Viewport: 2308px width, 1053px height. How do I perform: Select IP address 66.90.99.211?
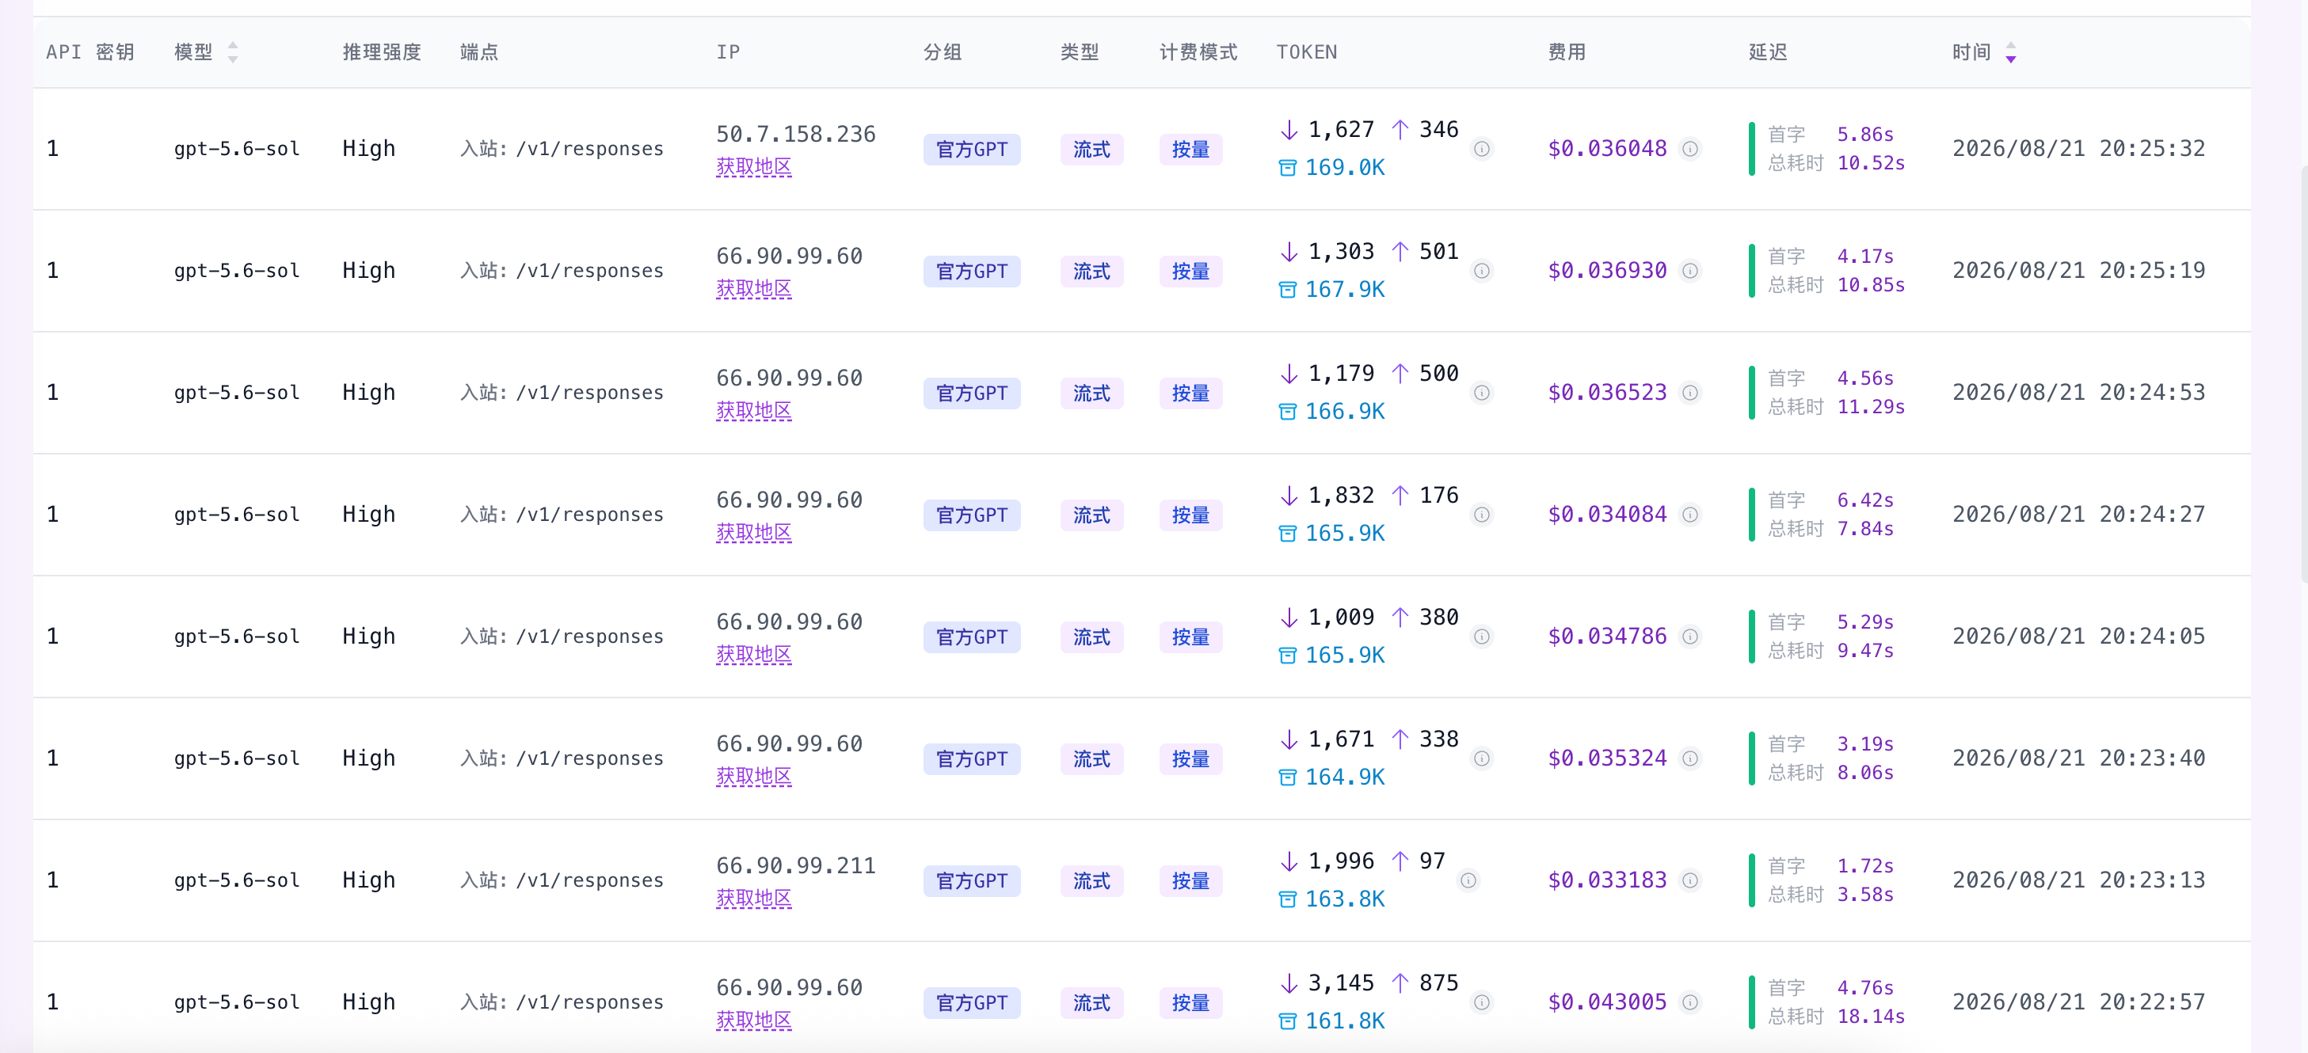point(796,865)
